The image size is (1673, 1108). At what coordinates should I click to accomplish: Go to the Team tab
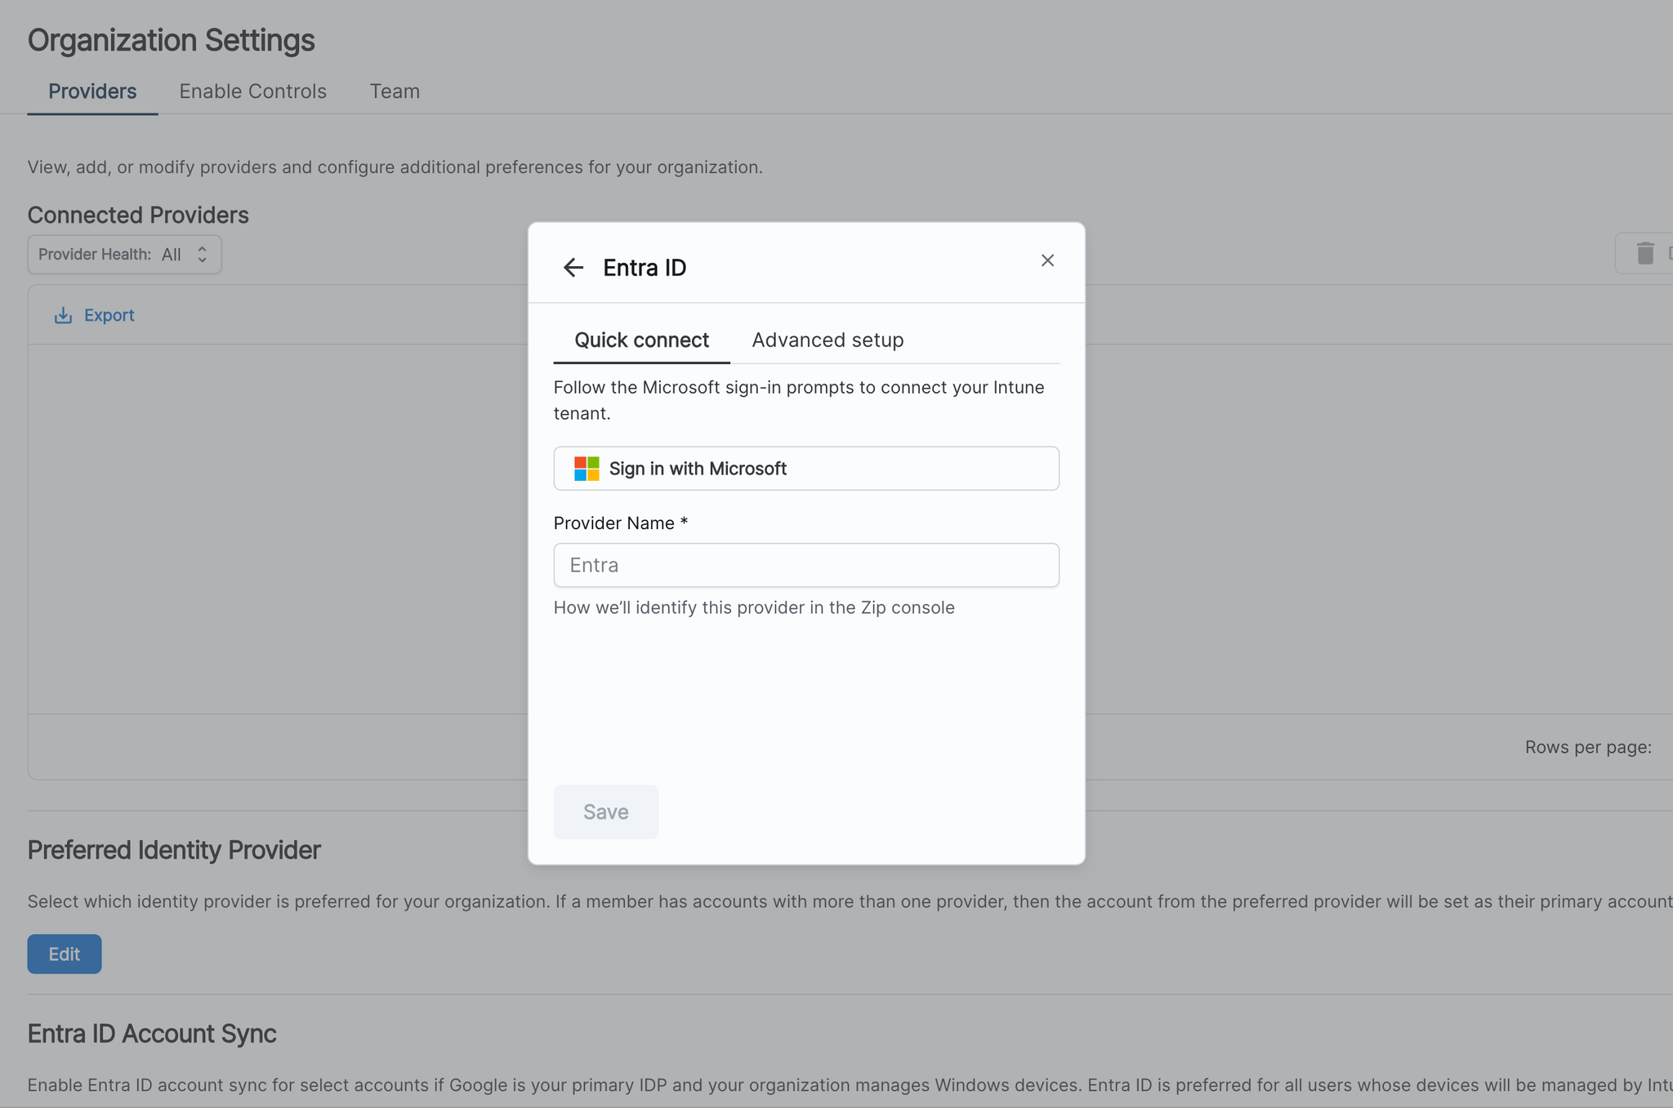pos(395,91)
